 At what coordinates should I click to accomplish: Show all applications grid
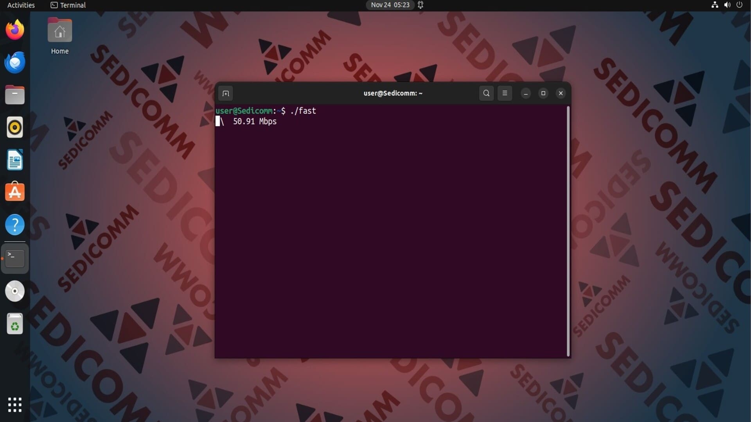point(15,405)
